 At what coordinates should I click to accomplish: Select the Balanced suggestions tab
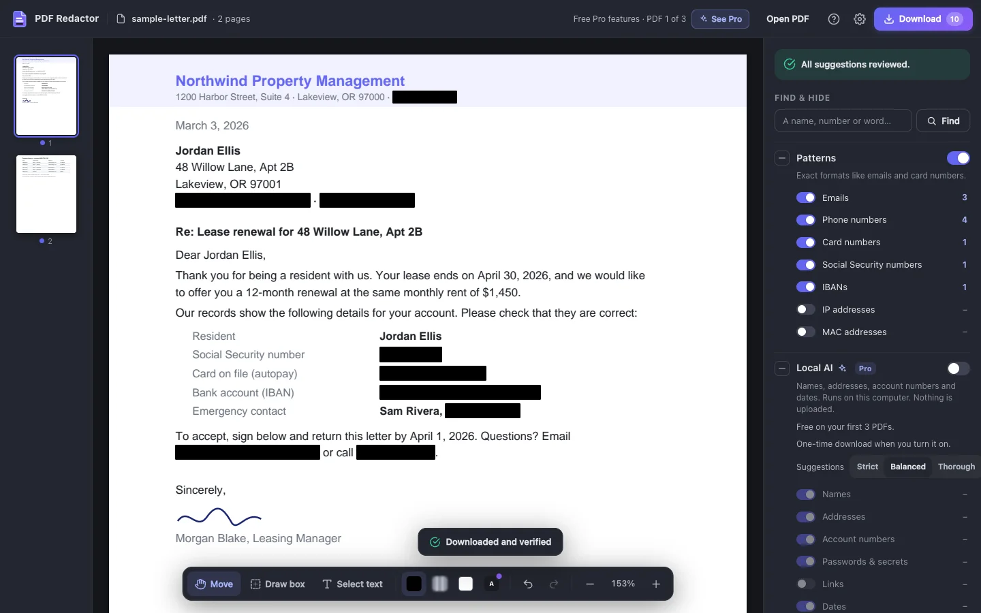908,467
